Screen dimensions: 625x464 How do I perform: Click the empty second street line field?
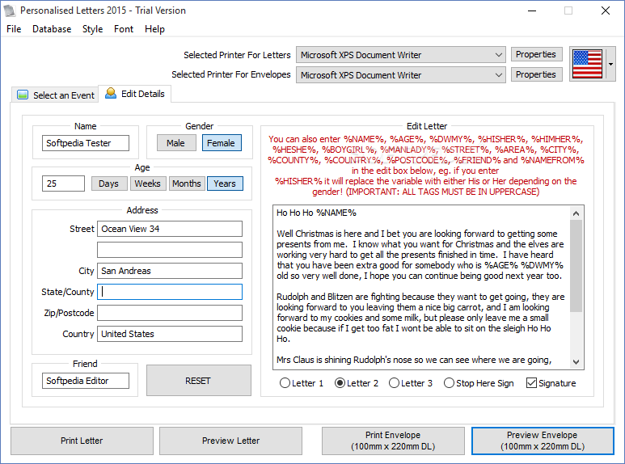tap(170, 250)
